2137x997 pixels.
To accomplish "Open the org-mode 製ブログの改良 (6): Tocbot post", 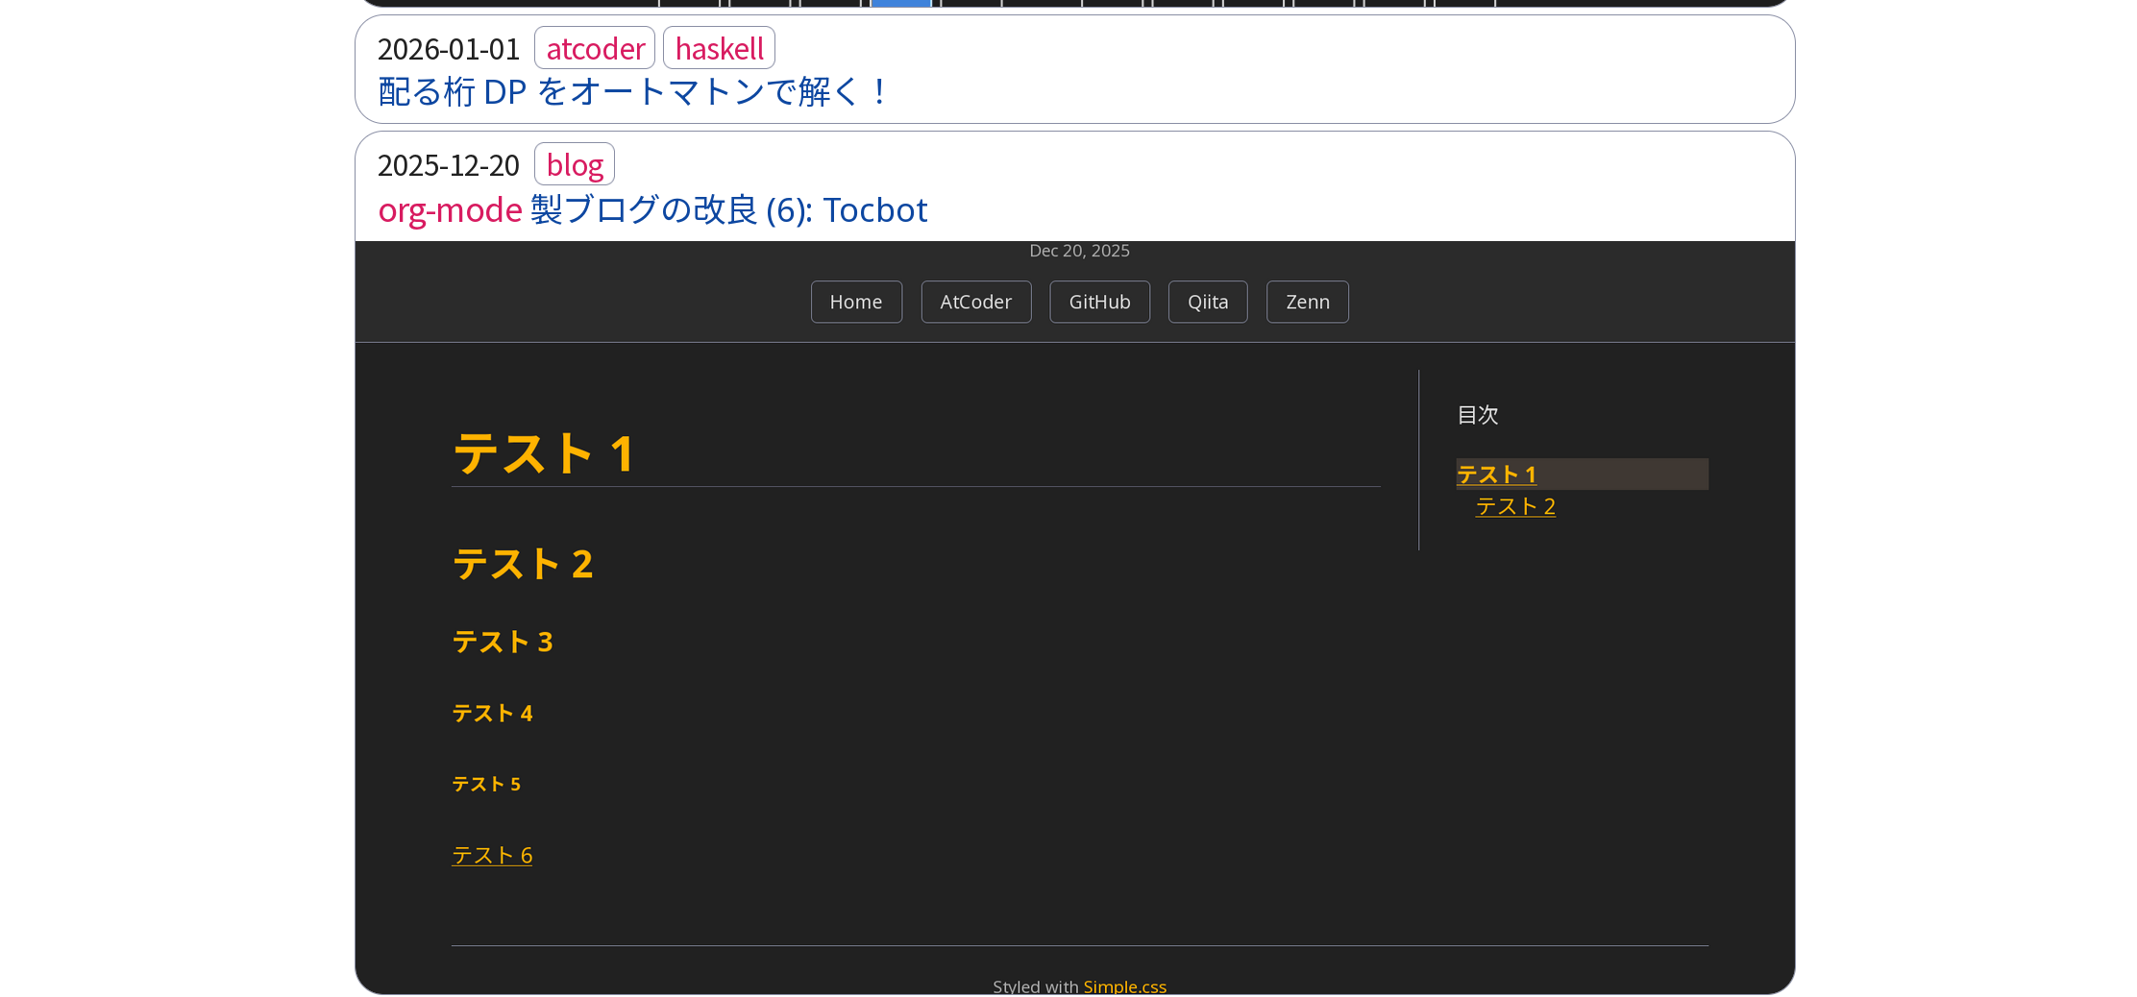I will 652,209.
